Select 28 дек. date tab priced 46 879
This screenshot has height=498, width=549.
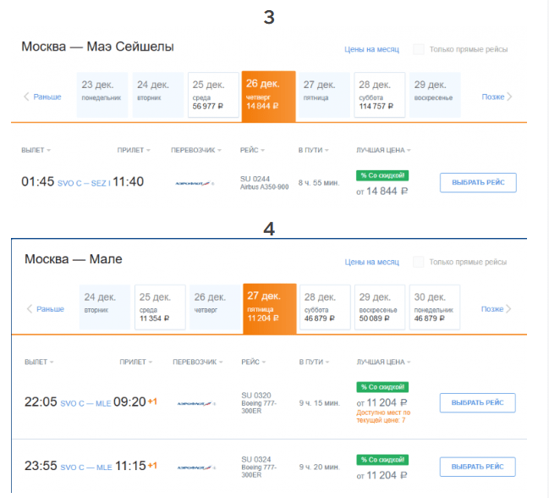325,307
